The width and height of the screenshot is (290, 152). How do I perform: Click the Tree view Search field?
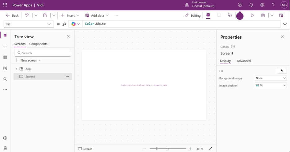click(x=43, y=53)
